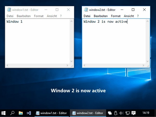This screenshot has width=156, height=117.
Task: Select window2.txt - Editor taskbar button
Action: click(x=88, y=113)
